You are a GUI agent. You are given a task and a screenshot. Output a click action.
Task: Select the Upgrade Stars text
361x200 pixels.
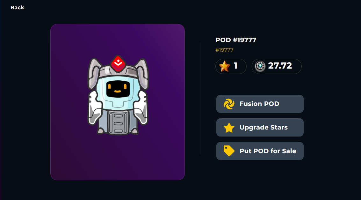pos(264,127)
